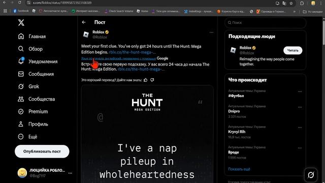Open Roblox profile in Подходящие люди
Image resolution: width=325 pixels, height=183 pixels.
(246, 48)
